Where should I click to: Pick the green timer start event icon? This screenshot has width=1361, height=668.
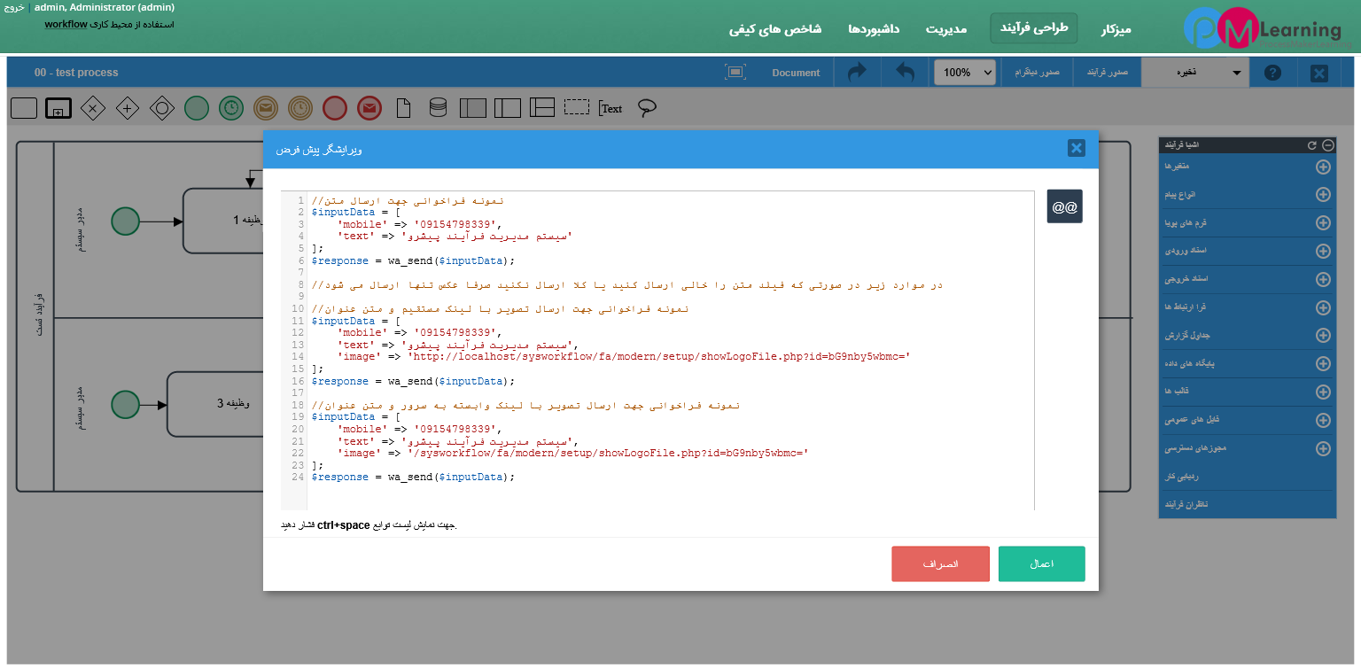tap(231, 108)
